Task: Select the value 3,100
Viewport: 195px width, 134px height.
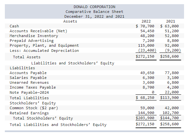Action: [173, 78]
